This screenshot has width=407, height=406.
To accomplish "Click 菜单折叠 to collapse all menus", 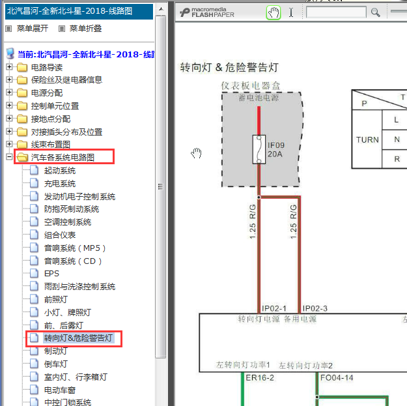I will tap(85, 28).
